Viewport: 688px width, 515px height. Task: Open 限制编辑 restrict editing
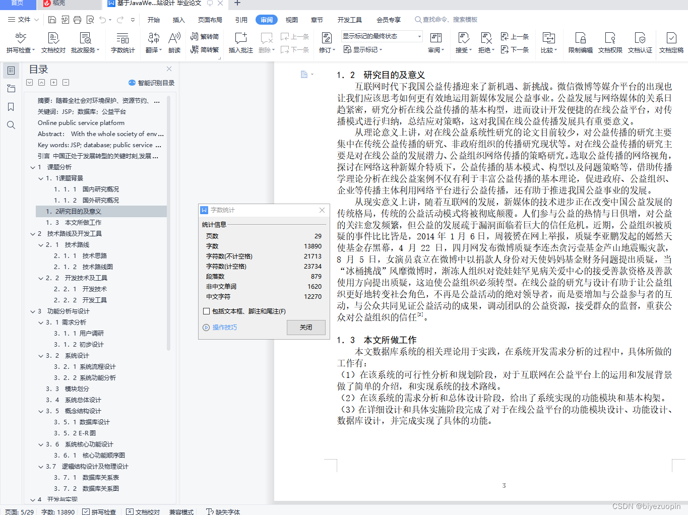pyautogui.click(x=580, y=43)
